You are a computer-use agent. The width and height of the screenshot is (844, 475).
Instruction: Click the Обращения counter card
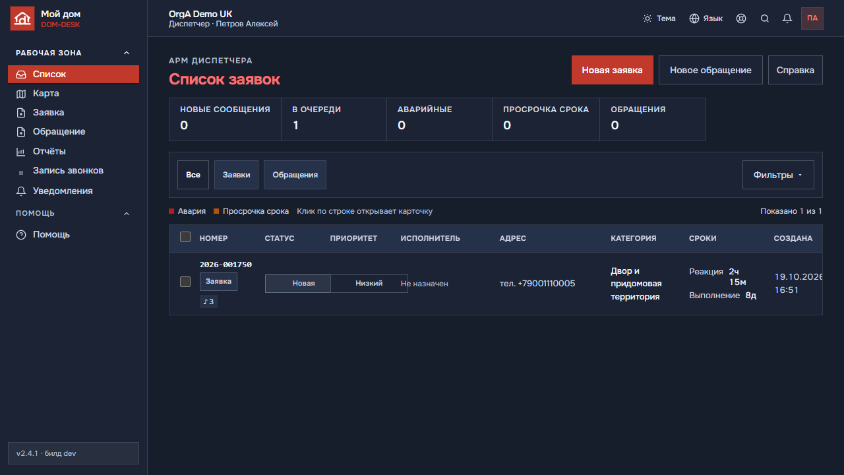pyautogui.click(x=653, y=119)
